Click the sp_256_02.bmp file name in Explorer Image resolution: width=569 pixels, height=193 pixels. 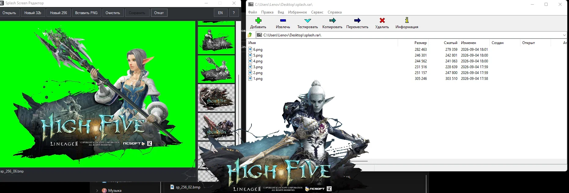tap(188, 187)
